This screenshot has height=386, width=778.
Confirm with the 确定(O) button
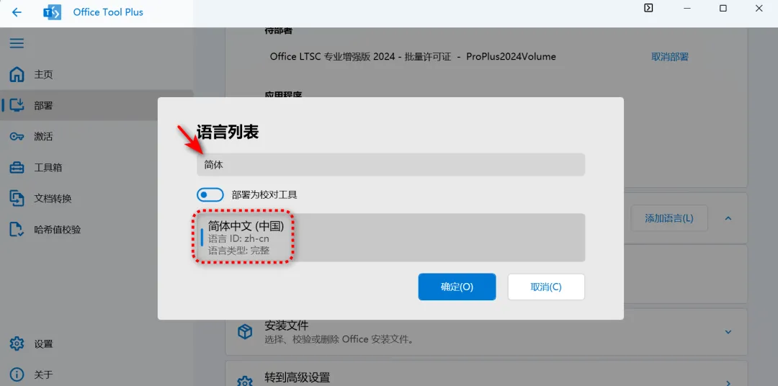[x=457, y=287]
